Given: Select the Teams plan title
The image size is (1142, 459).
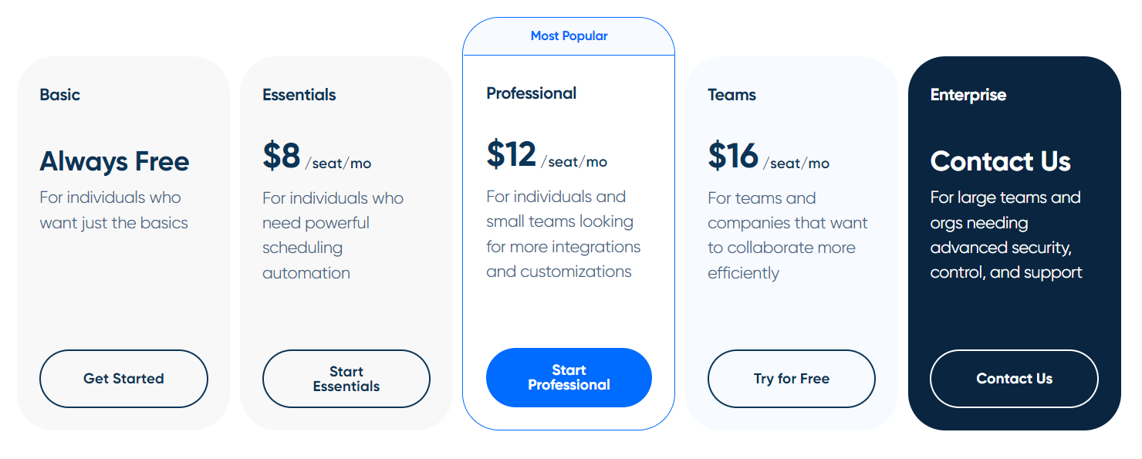Looking at the screenshot, I should click(731, 95).
